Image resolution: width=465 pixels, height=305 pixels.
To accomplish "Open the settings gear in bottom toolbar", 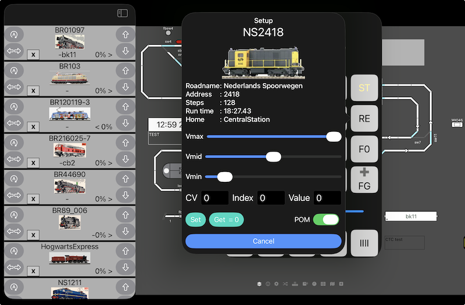I will coord(276,284).
